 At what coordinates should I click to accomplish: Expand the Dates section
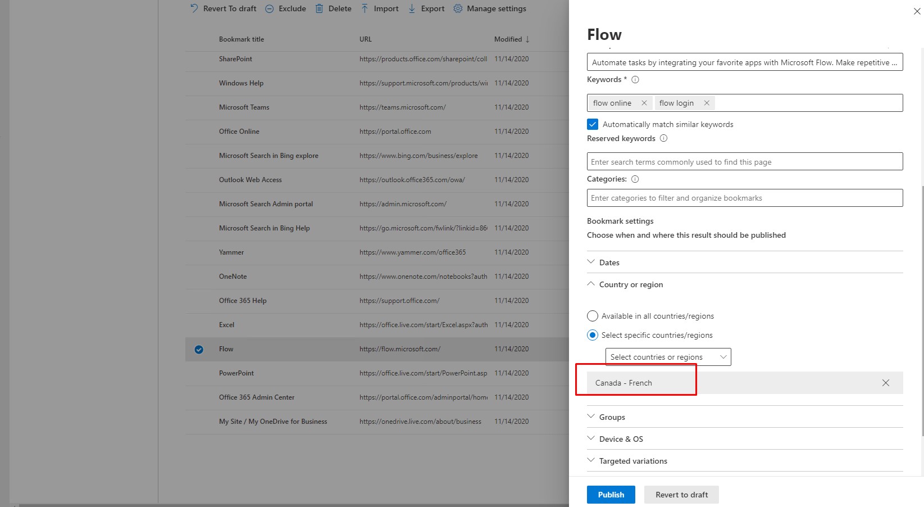click(745, 262)
